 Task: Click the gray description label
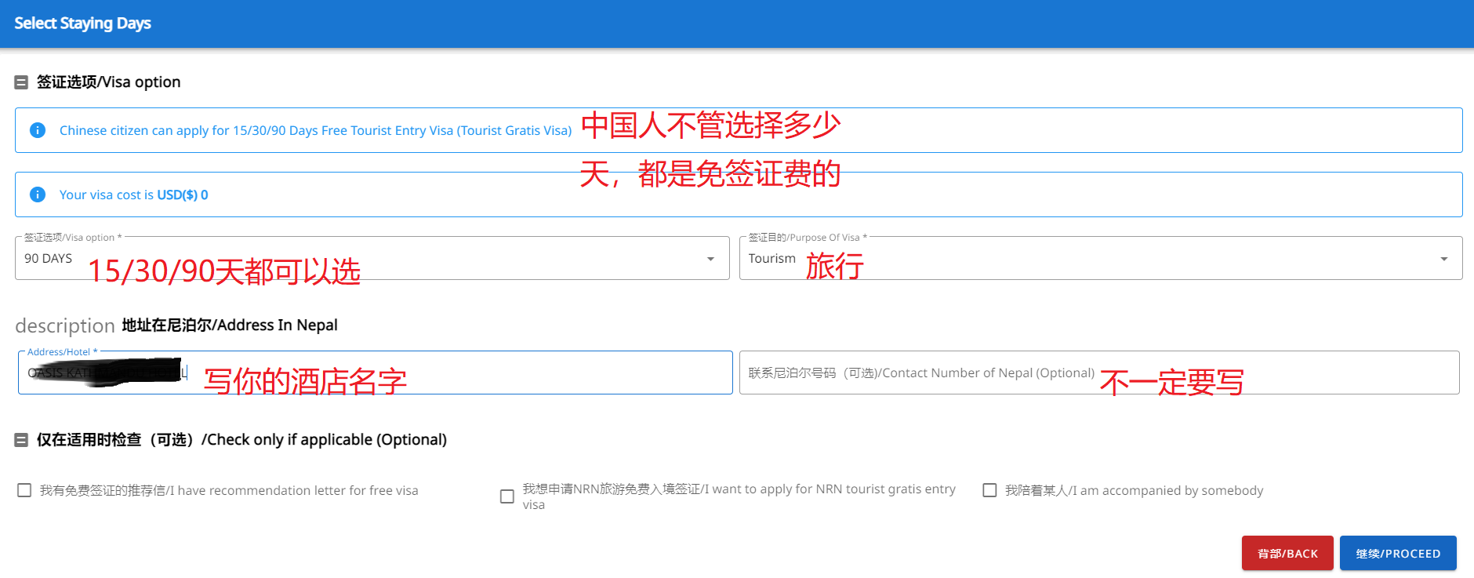point(65,325)
